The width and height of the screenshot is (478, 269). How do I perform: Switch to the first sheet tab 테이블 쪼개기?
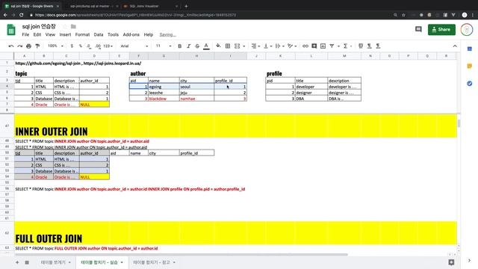(x=53, y=262)
